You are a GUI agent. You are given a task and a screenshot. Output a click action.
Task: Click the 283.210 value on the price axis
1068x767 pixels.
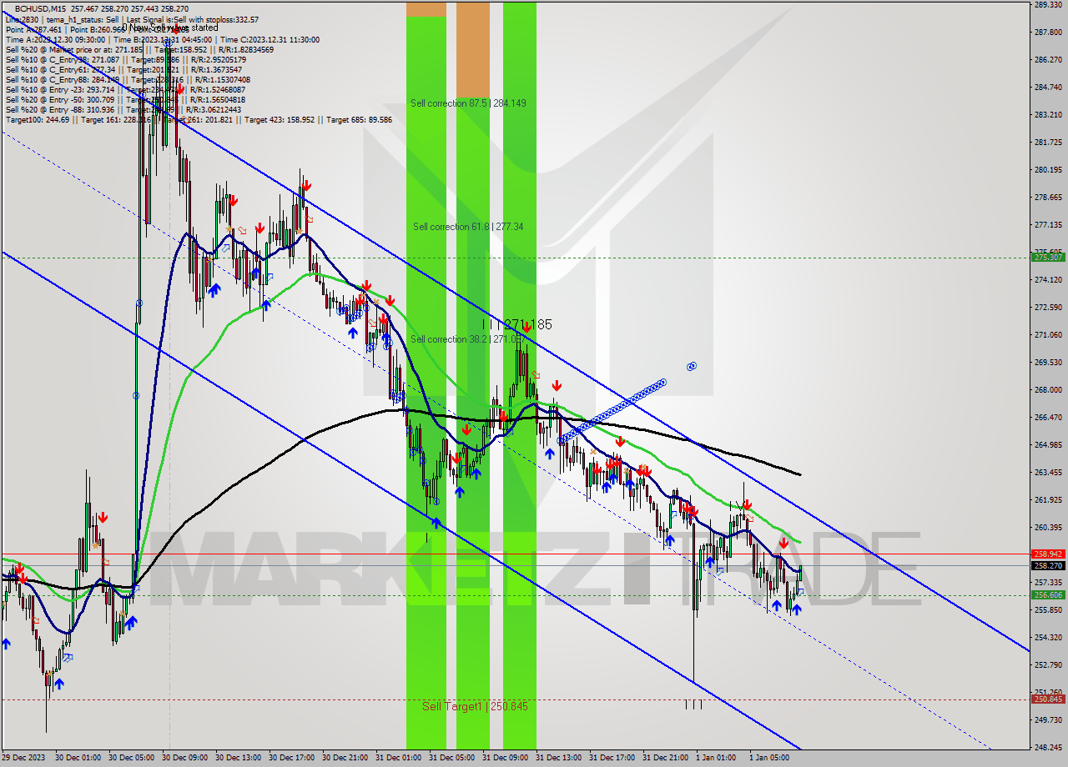1048,115
